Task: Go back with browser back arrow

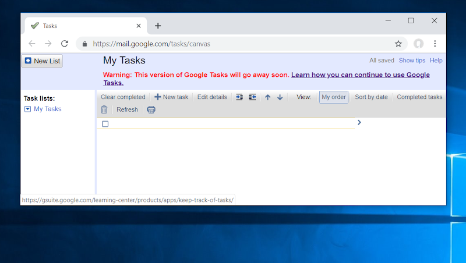Action: coord(32,44)
